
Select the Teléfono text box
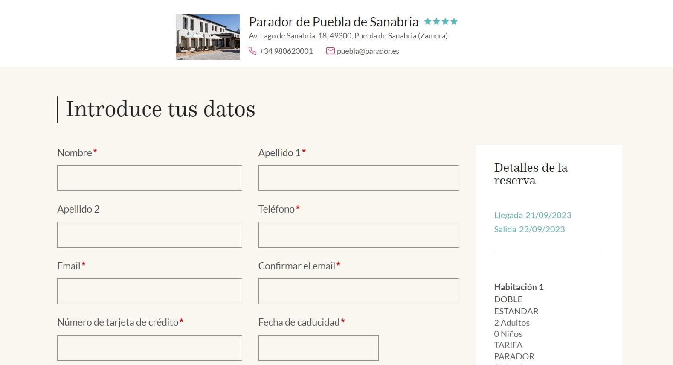click(x=359, y=235)
